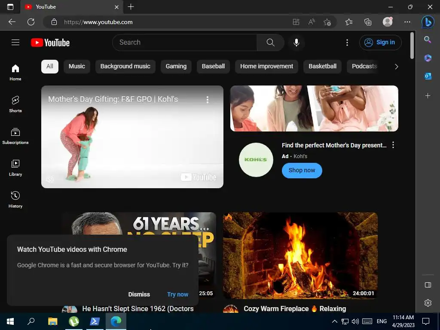Viewport: 440px width, 330px height.
Task: Open Kohl's channel logo
Action: point(256,160)
